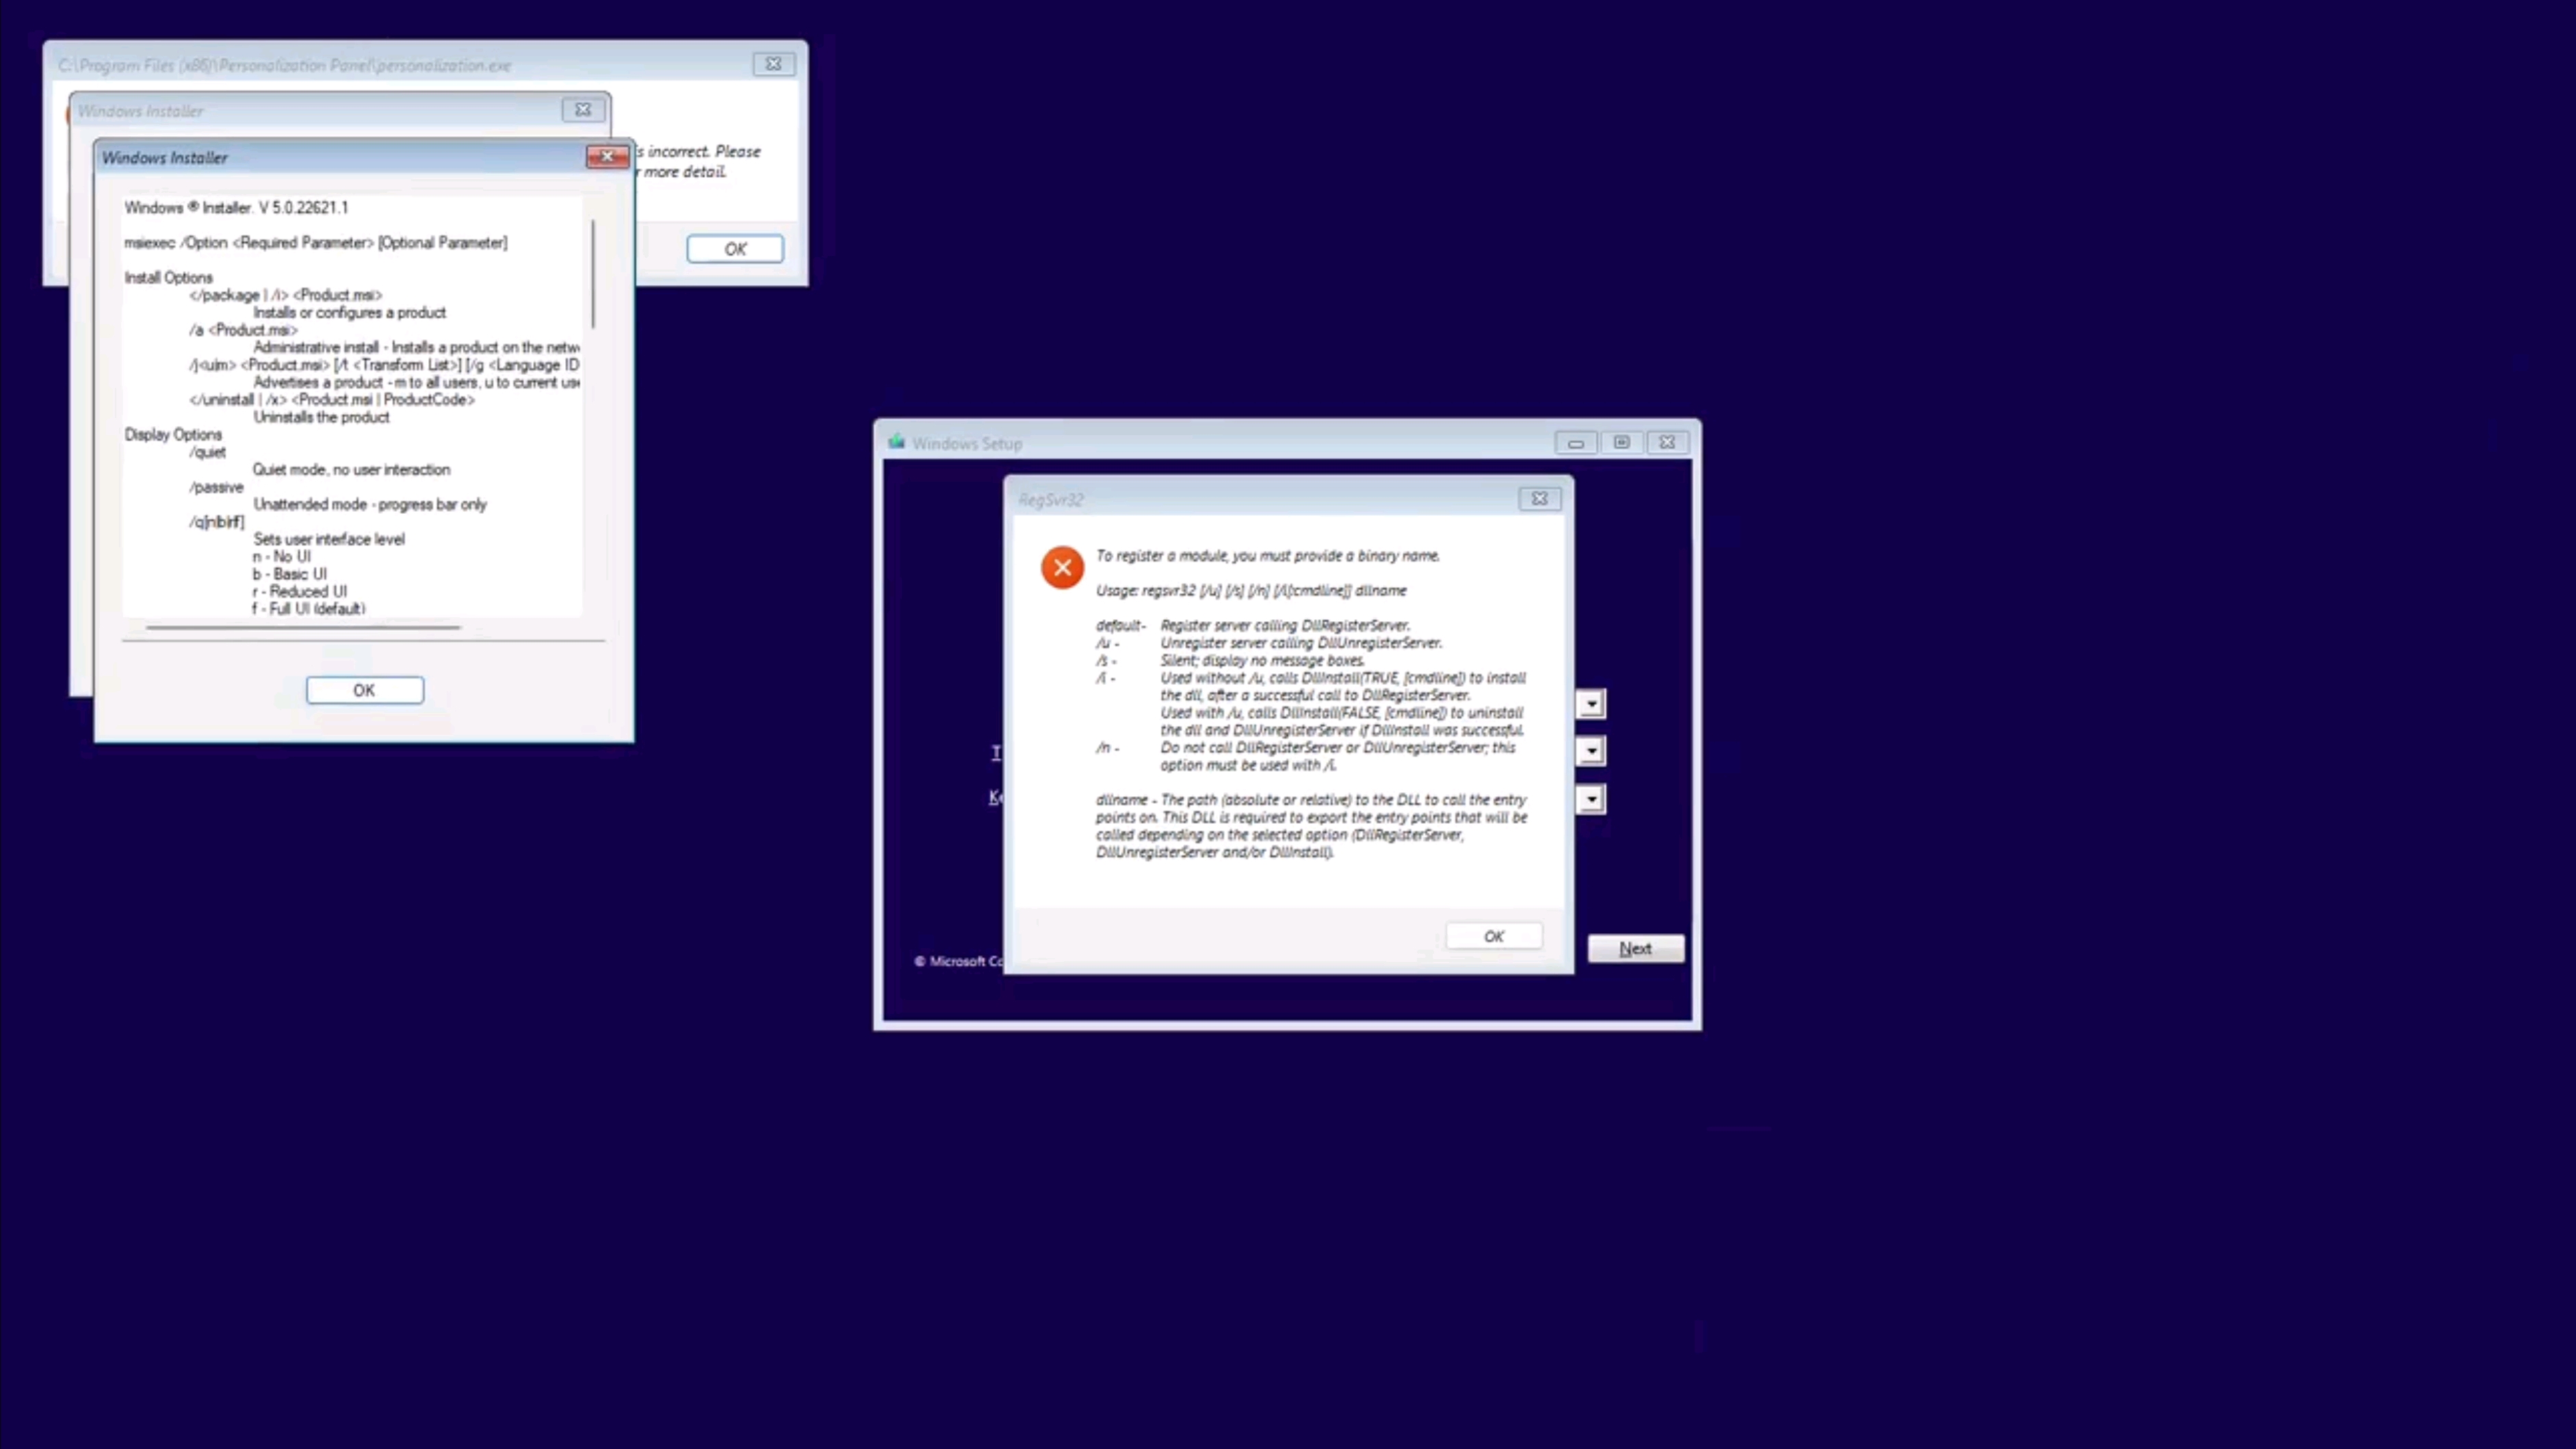
Task: Close the RegSvr32 dialog
Action: pos(1539,498)
